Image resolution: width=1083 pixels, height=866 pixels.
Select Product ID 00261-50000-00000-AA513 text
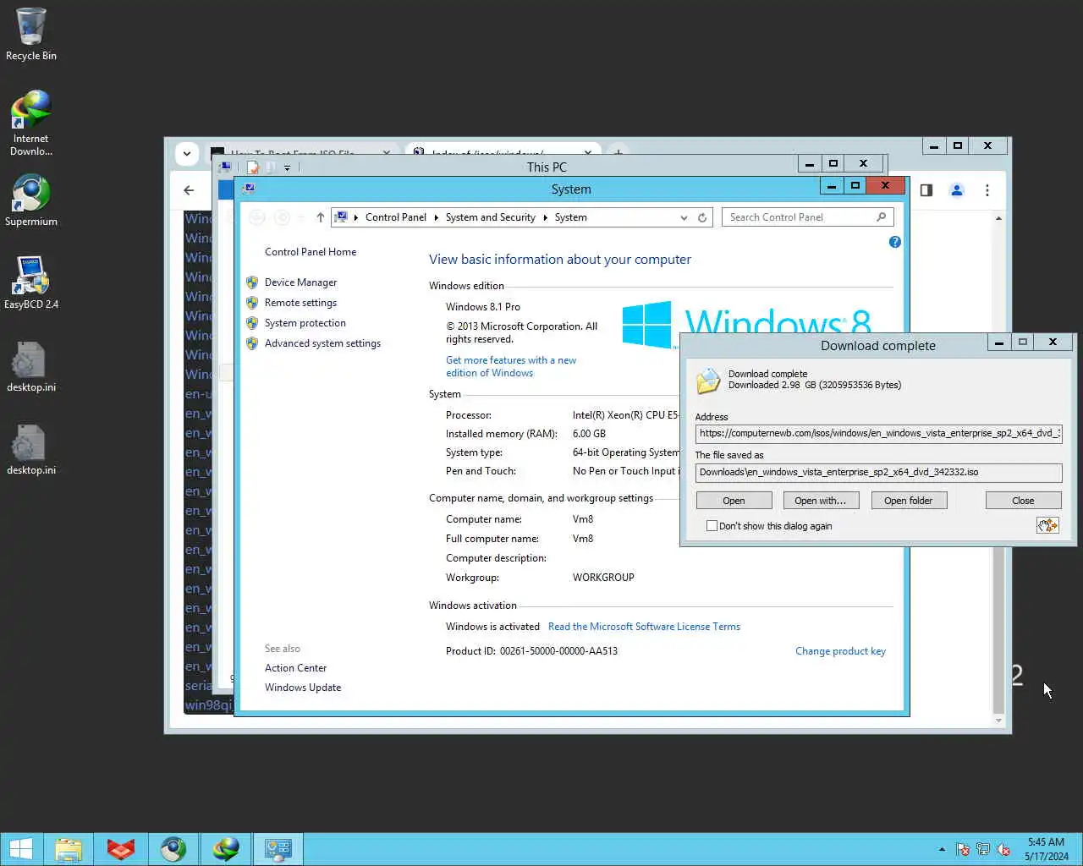click(x=531, y=651)
